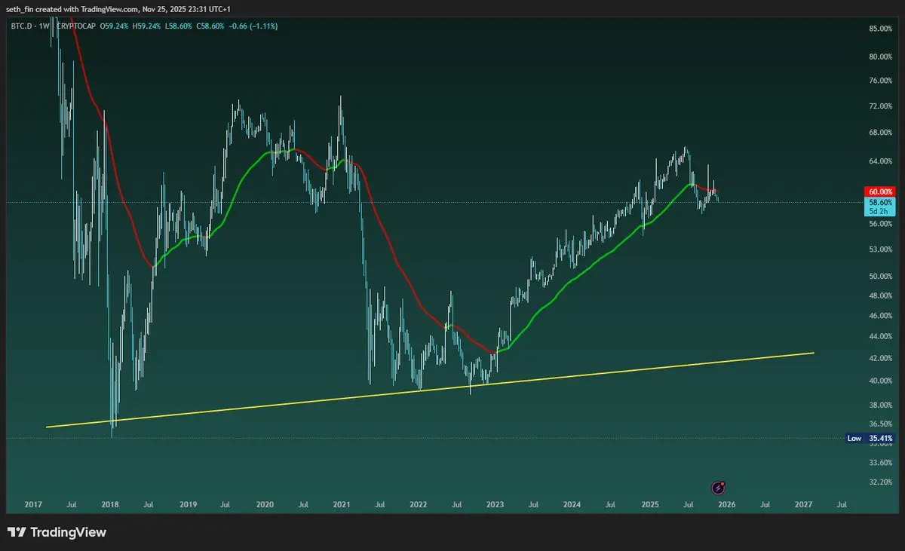The image size is (905, 551).
Task: Click the purple lightning event icon
Action: point(719,488)
